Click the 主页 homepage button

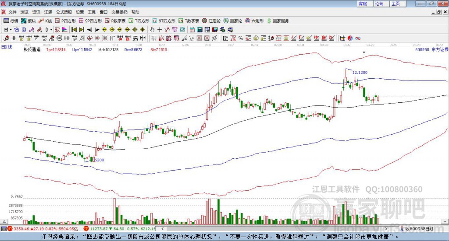pos(397,3)
